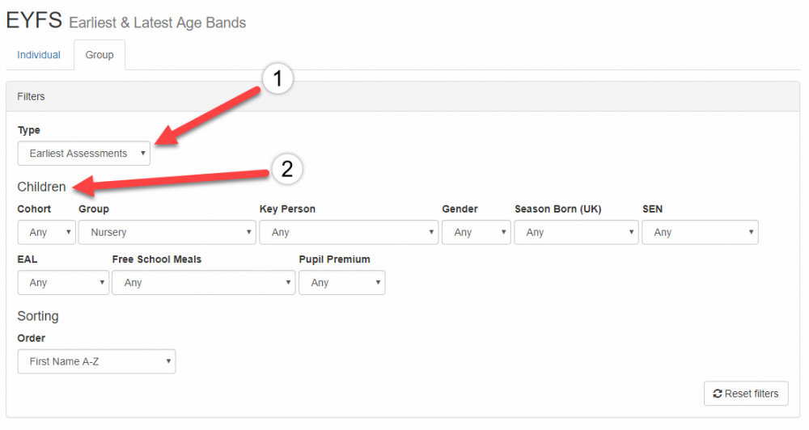Click the numbered circle marker 2

[x=286, y=170]
